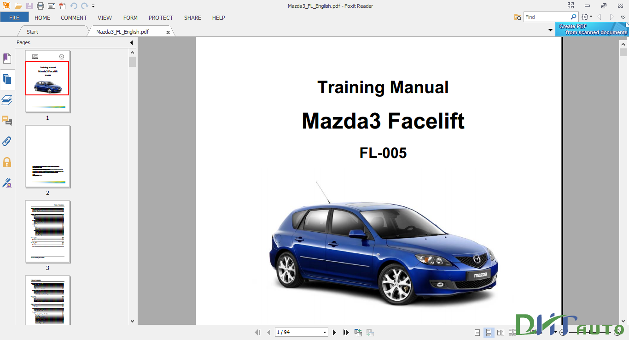This screenshot has width=629, height=340.
Task: Click scroll up arrow in Pages panel
Action: (133, 52)
